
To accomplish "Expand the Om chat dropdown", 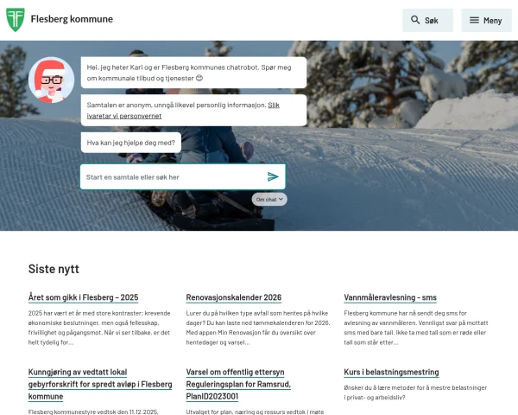I will [269, 199].
